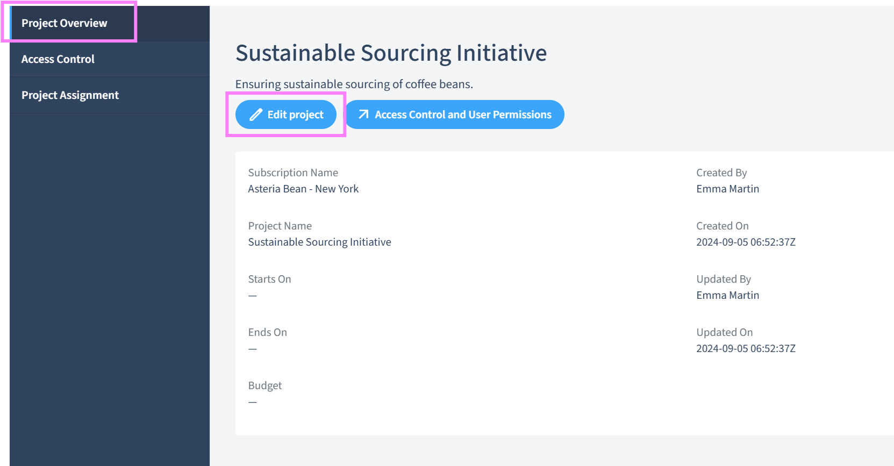Image resolution: width=894 pixels, height=466 pixels.
Task: Open Access Control and User Permissions
Action: pos(455,114)
